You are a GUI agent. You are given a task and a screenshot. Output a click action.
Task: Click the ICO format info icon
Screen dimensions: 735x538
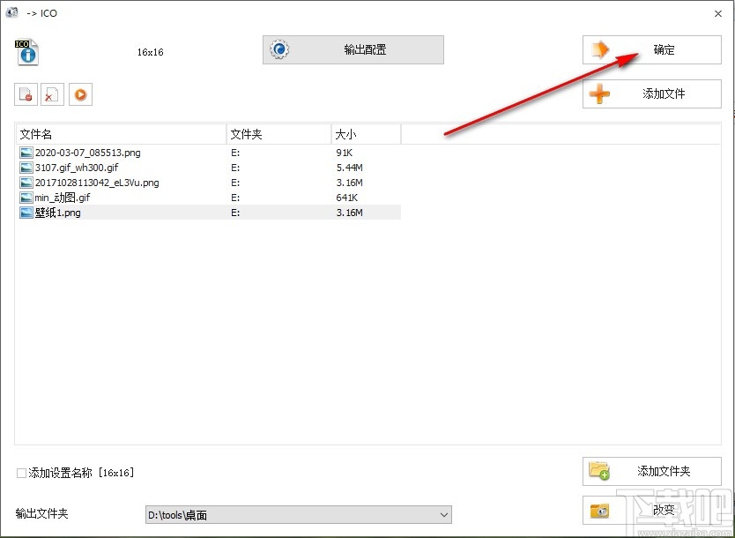pos(27,52)
